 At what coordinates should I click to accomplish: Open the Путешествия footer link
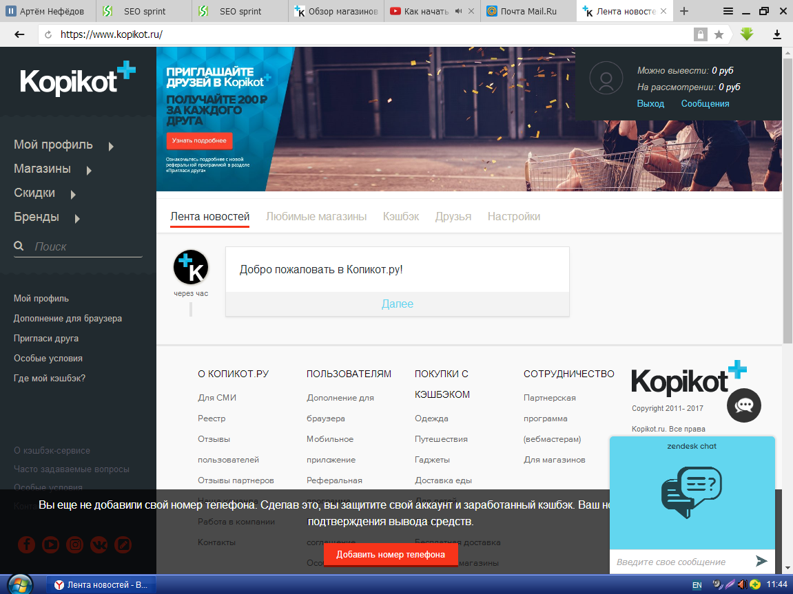click(x=441, y=439)
